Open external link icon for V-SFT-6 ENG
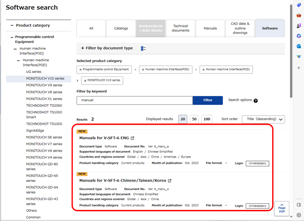 (133, 138)
